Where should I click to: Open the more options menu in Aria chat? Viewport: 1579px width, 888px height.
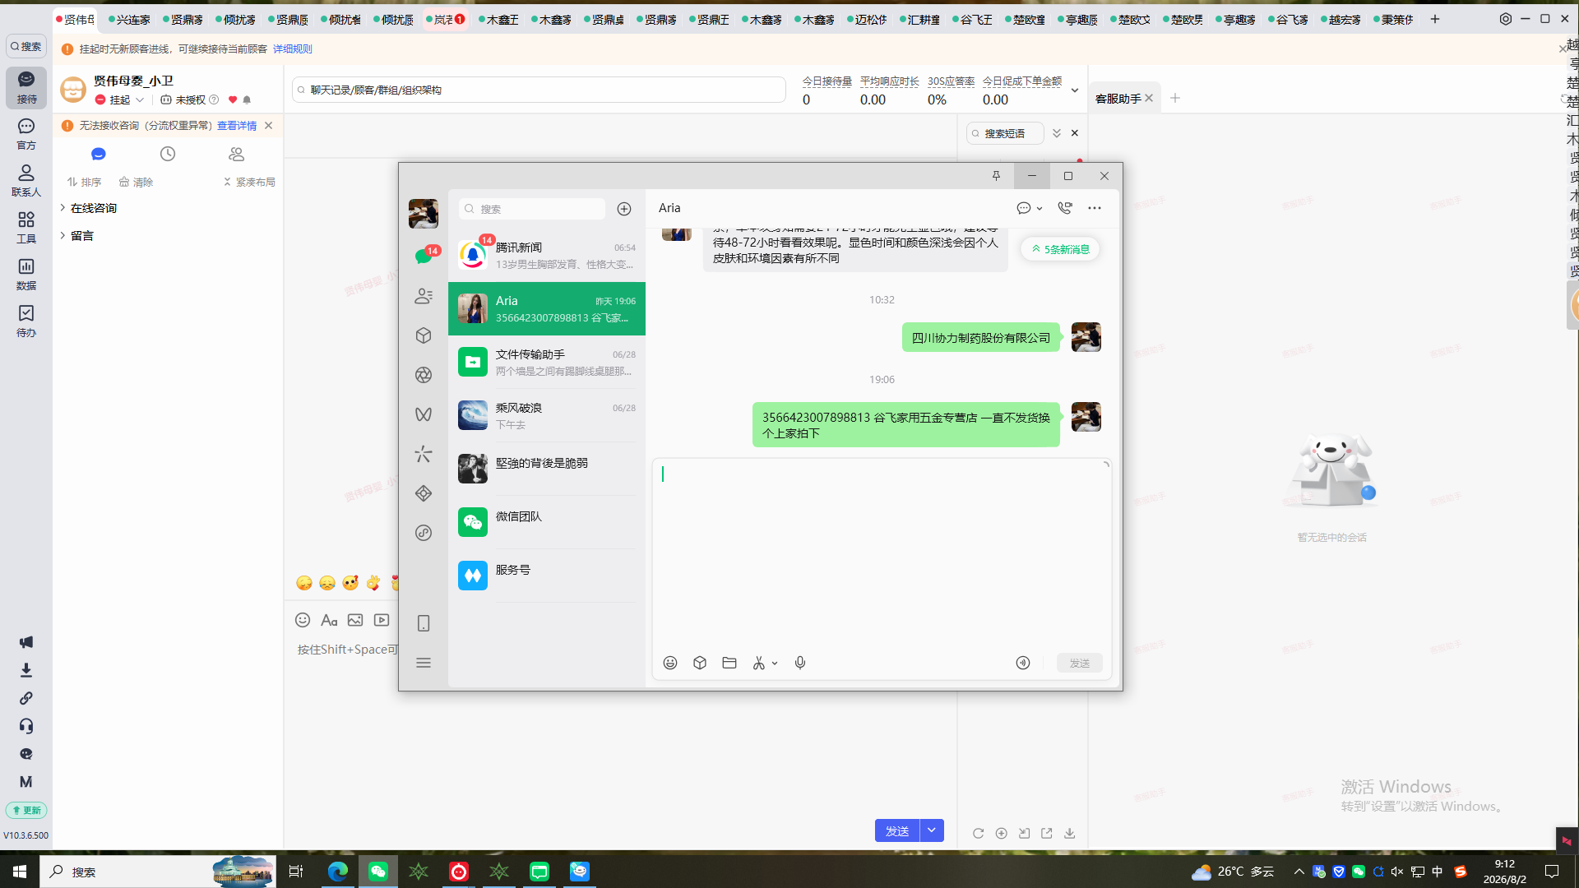coord(1095,208)
